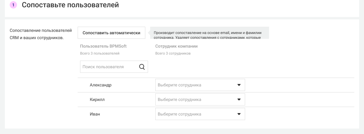Click "Выберите сотрудника" placeholder next to Кирилл
The width and height of the screenshot is (364, 134).
(x=180, y=100)
